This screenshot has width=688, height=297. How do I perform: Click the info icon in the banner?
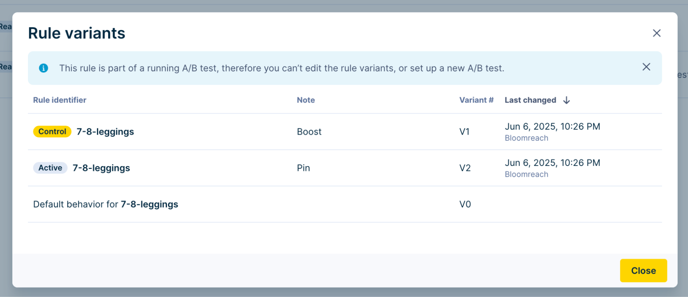point(43,68)
